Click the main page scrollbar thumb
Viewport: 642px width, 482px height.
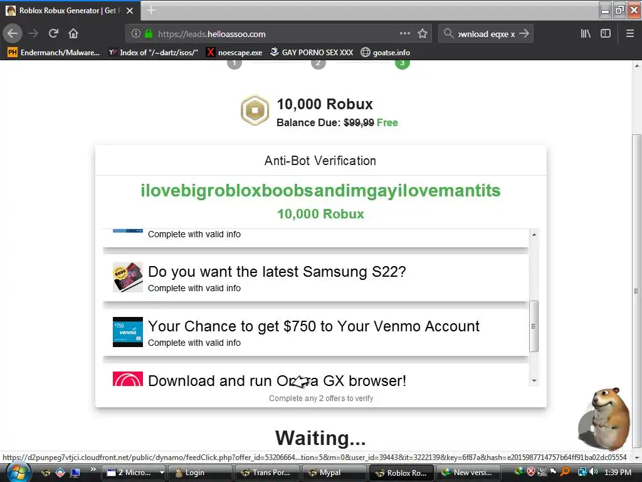point(636,291)
